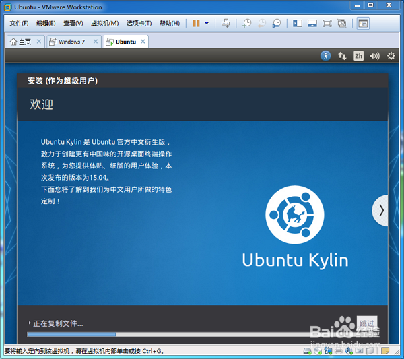
Task: Open the Zh input method indicator
Action: [358, 56]
